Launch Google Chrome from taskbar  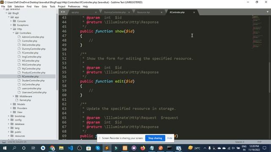pyautogui.click(x=52, y=148)
